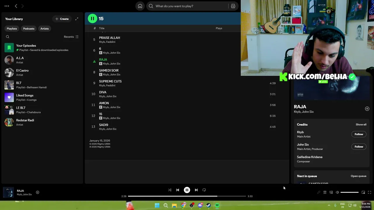The width and height of the screenshot is (374, 210).
Task: Toggle repeat mode
Action: [x=204, y=190]
